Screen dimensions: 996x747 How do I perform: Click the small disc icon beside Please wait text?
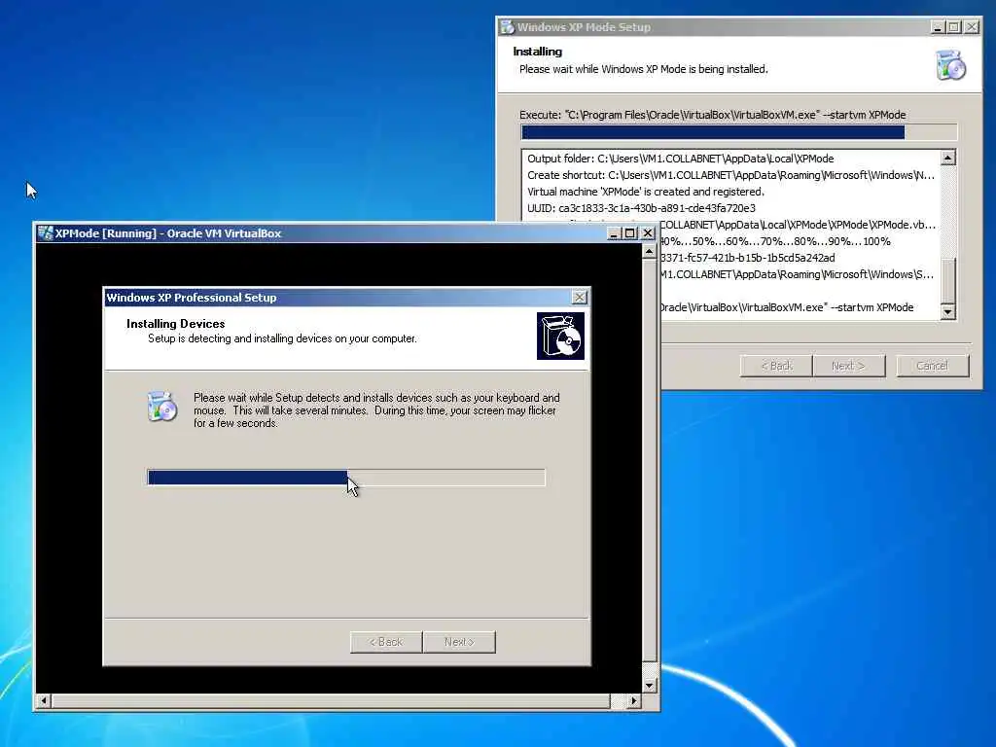click(x=162, y=408)
